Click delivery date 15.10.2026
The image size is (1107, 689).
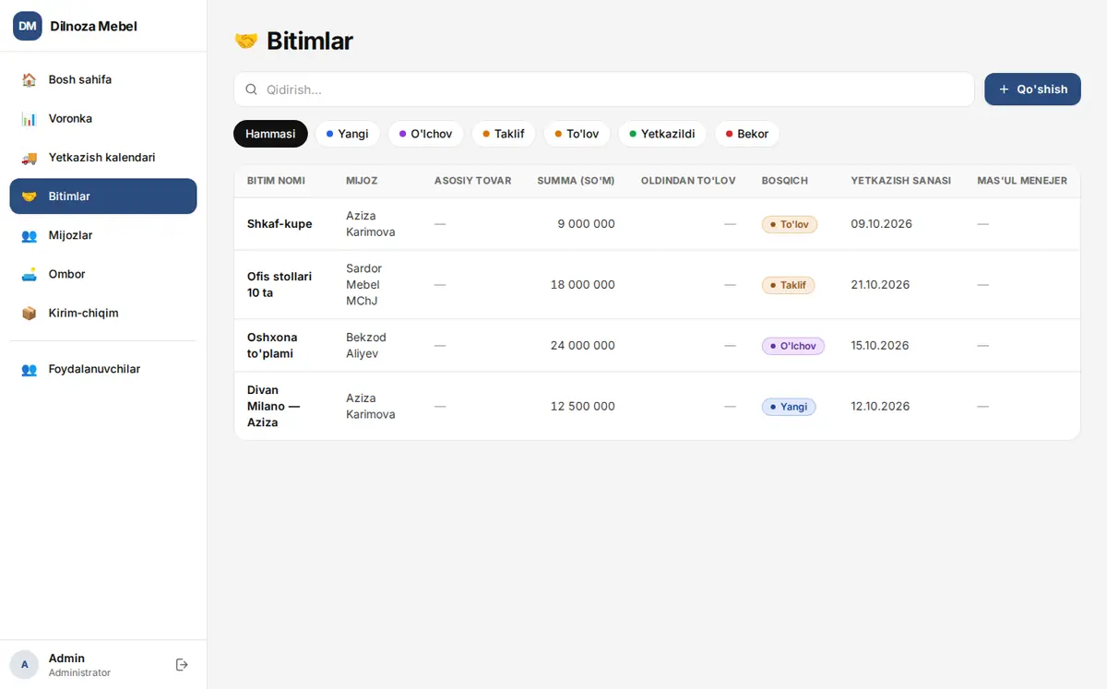(880, 346)
